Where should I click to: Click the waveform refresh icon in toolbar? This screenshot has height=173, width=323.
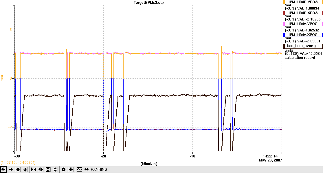[79, 170]
